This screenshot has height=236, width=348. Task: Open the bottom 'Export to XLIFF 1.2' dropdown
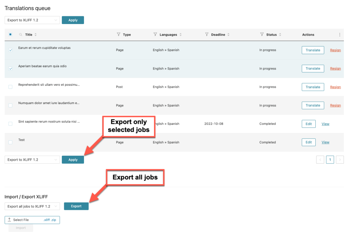point(32,159)
